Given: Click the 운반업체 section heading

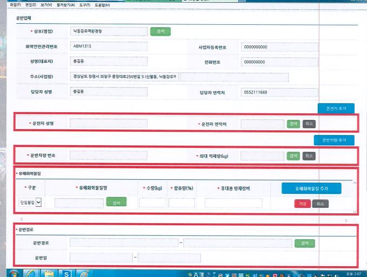Looking at the screenshot, I should pos(23,18).
